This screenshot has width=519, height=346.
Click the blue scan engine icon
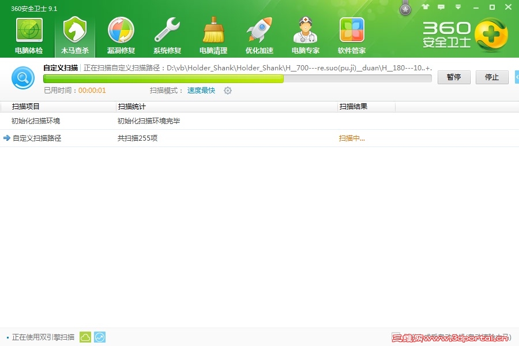tap(100, 337)
